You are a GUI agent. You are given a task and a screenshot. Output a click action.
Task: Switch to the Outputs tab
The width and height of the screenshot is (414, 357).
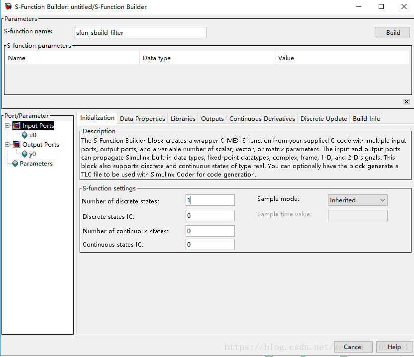(x=212, y=119)
